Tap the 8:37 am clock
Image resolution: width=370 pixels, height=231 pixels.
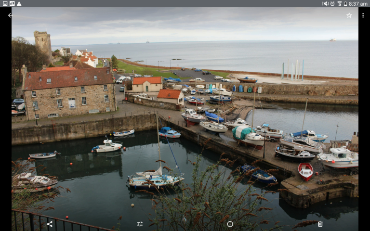[x=358, y=4]
